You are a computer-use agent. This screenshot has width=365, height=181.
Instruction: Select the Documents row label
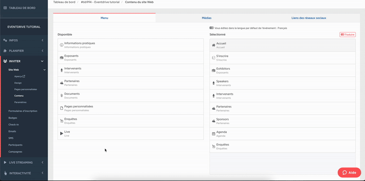[x=72, y=94]
